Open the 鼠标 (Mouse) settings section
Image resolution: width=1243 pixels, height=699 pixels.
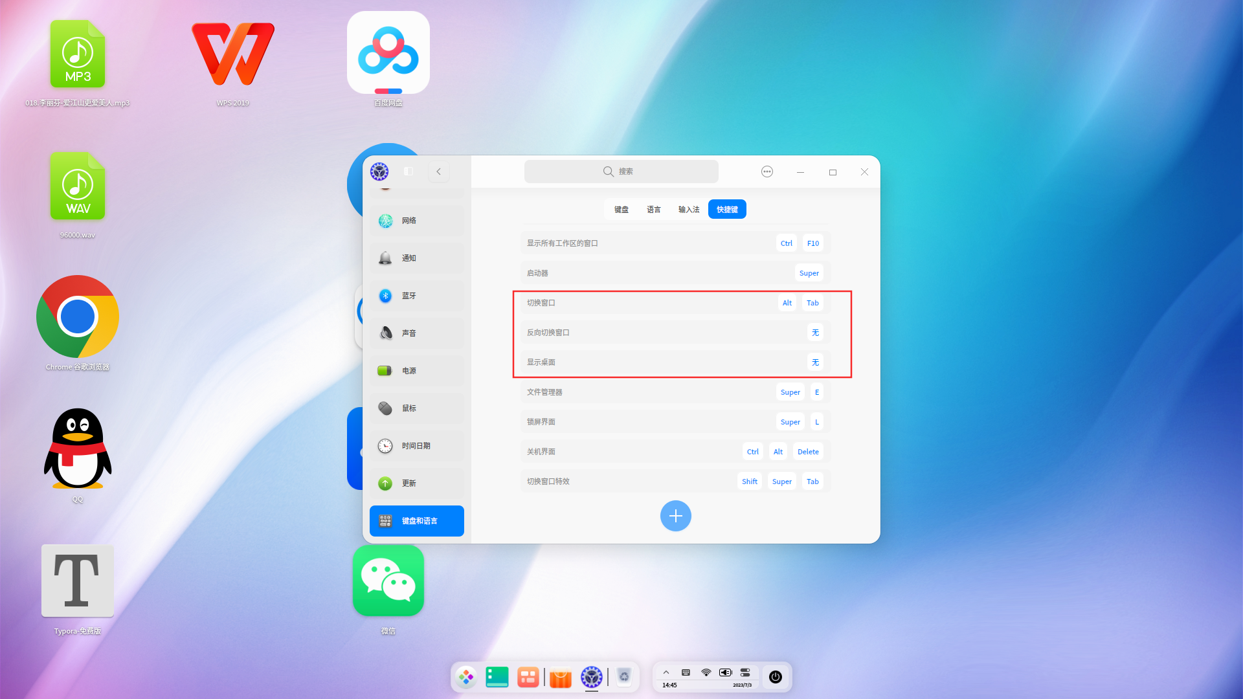[x=416, y=408]
